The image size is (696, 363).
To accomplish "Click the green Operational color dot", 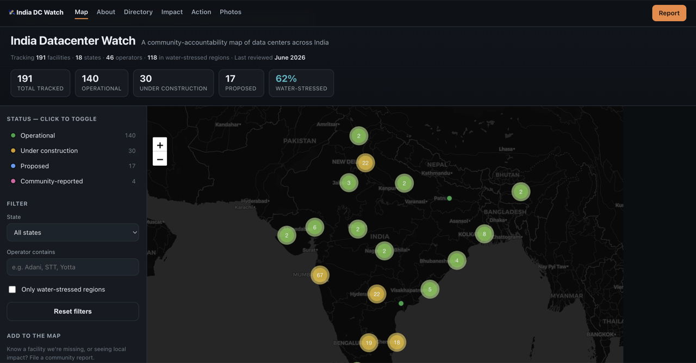I will (x=13, y=135).
